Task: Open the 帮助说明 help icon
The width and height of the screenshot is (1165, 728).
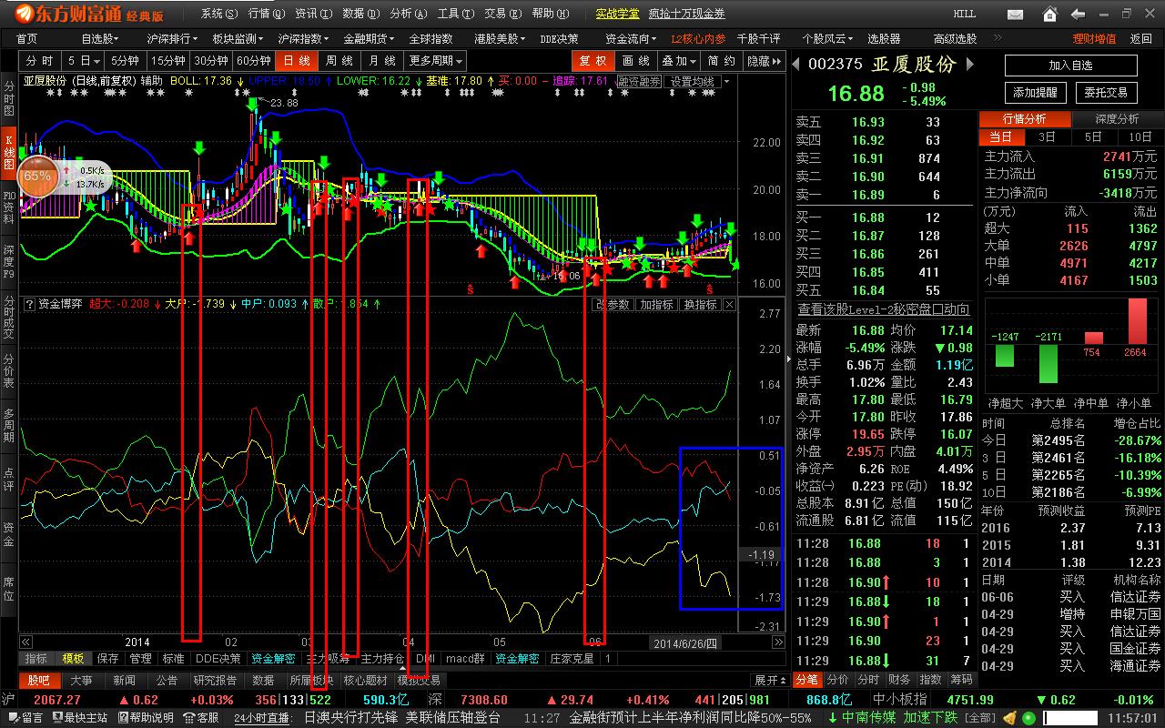Action: 145,718
